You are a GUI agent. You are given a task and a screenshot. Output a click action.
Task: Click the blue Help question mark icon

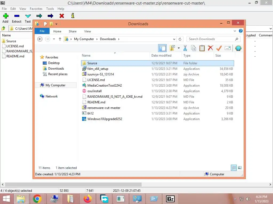pyautogui.click(x=241, y=31)
